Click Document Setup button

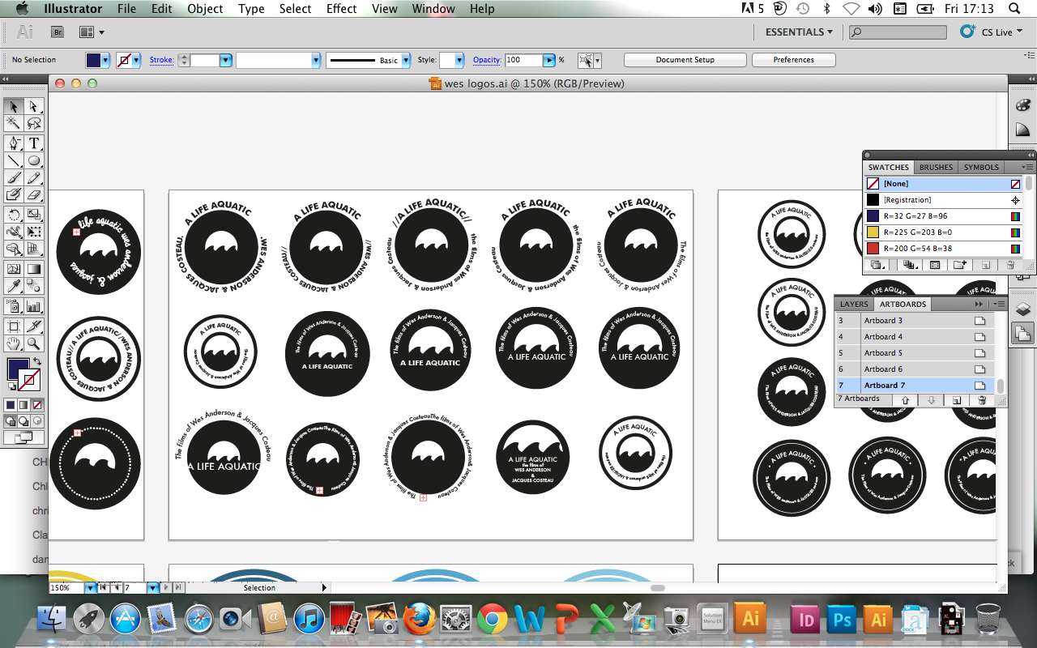[x=685, y=60]
